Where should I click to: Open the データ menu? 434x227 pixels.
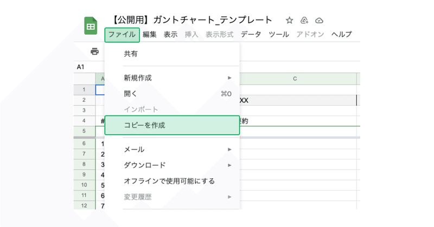[251, 35]
